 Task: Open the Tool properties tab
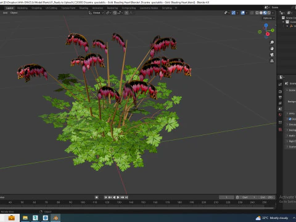coord(280,84)
